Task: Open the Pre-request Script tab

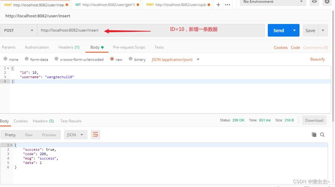Action: point(129,47)
